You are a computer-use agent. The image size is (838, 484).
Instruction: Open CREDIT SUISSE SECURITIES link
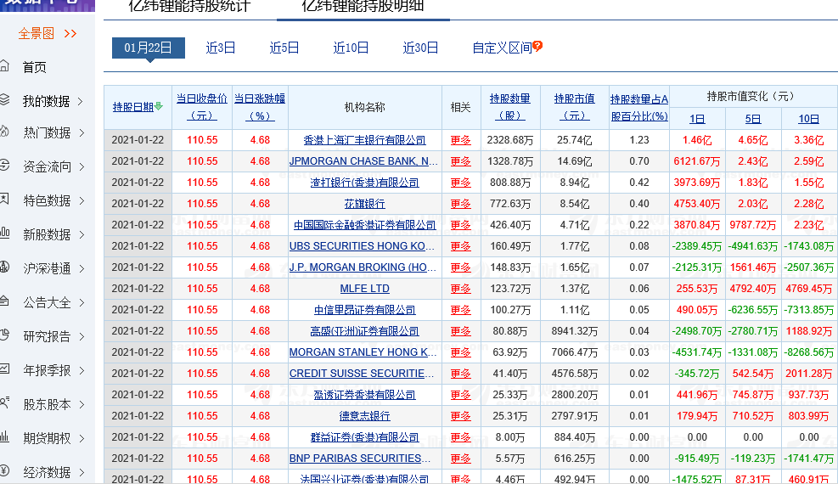coord(362,374)
